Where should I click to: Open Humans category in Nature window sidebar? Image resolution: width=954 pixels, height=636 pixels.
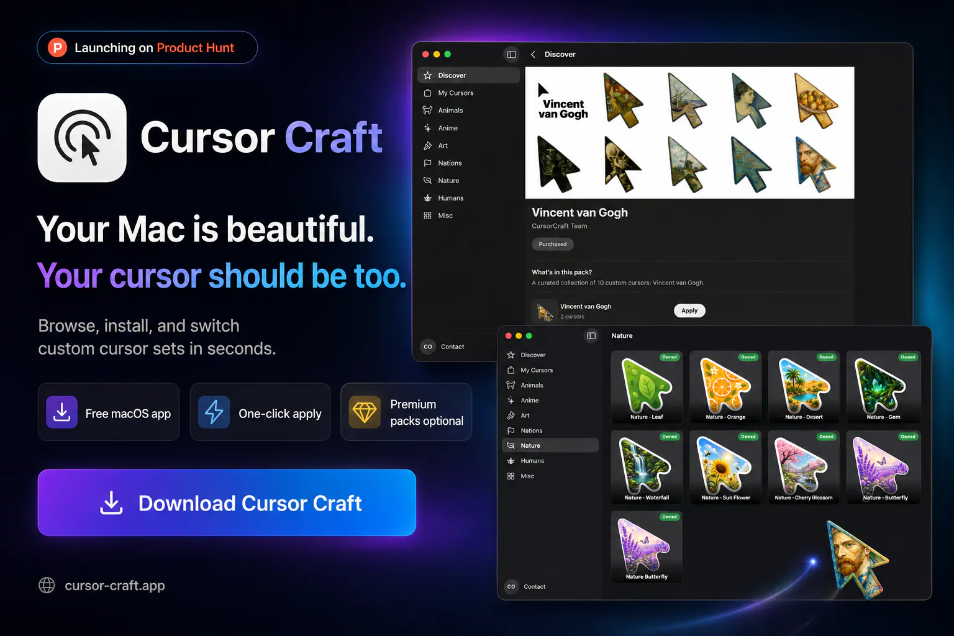[550, 461]
